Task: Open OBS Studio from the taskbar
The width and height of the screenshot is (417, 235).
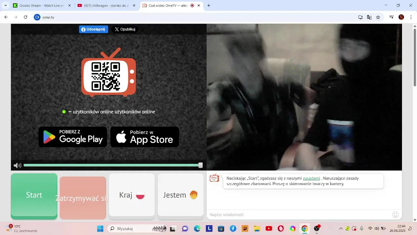Action: [x=317, y=228]
